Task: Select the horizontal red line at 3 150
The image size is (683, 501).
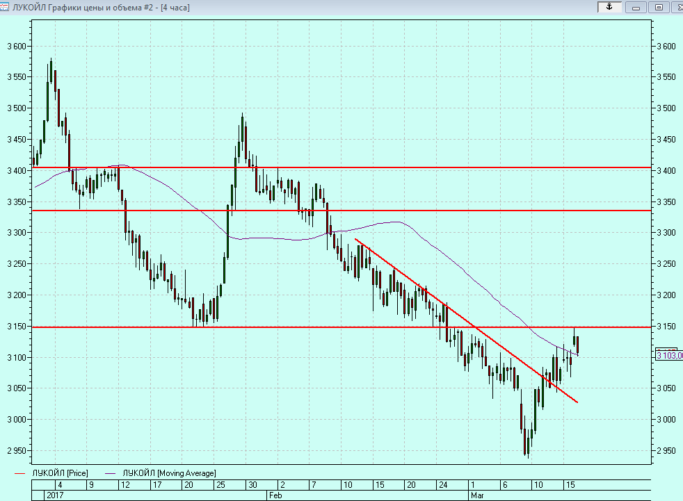Action: pyautogui.click(x=342, y=327)
